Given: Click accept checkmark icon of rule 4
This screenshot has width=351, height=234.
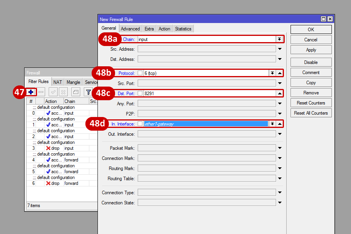Looking at the screenshot, I should coord(48,160).
